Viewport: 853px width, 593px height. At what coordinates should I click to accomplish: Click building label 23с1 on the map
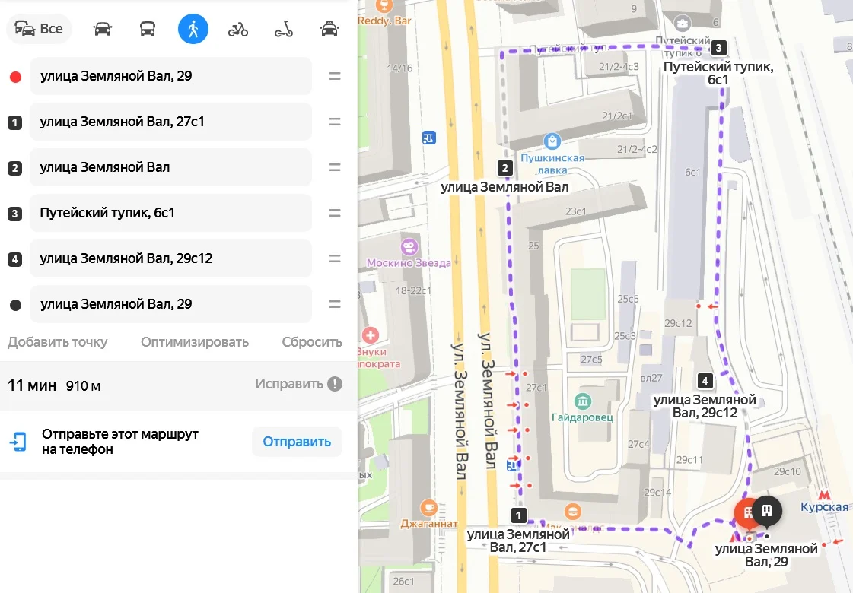(575, 211)
